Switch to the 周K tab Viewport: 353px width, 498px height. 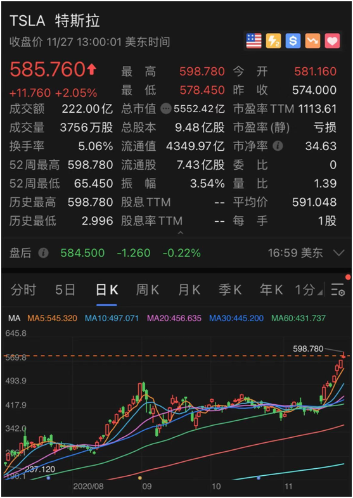click(x=148, y=290)
